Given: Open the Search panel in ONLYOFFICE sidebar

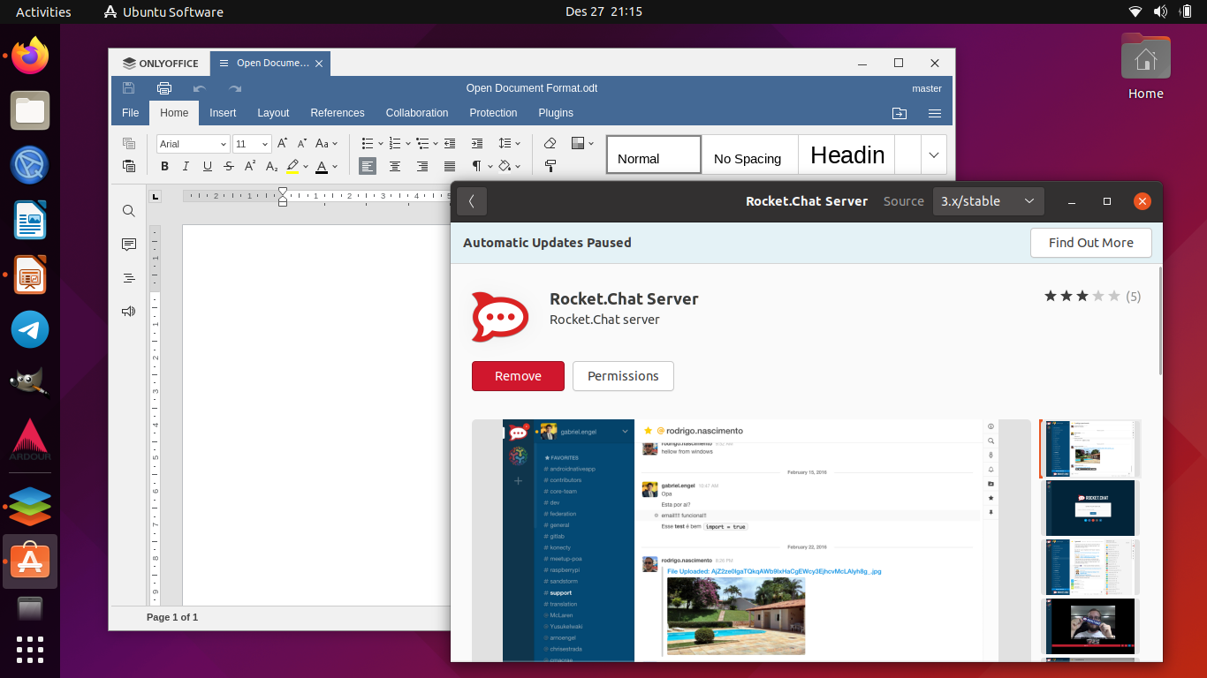Looking at the screenshot, I should (129, 211).
